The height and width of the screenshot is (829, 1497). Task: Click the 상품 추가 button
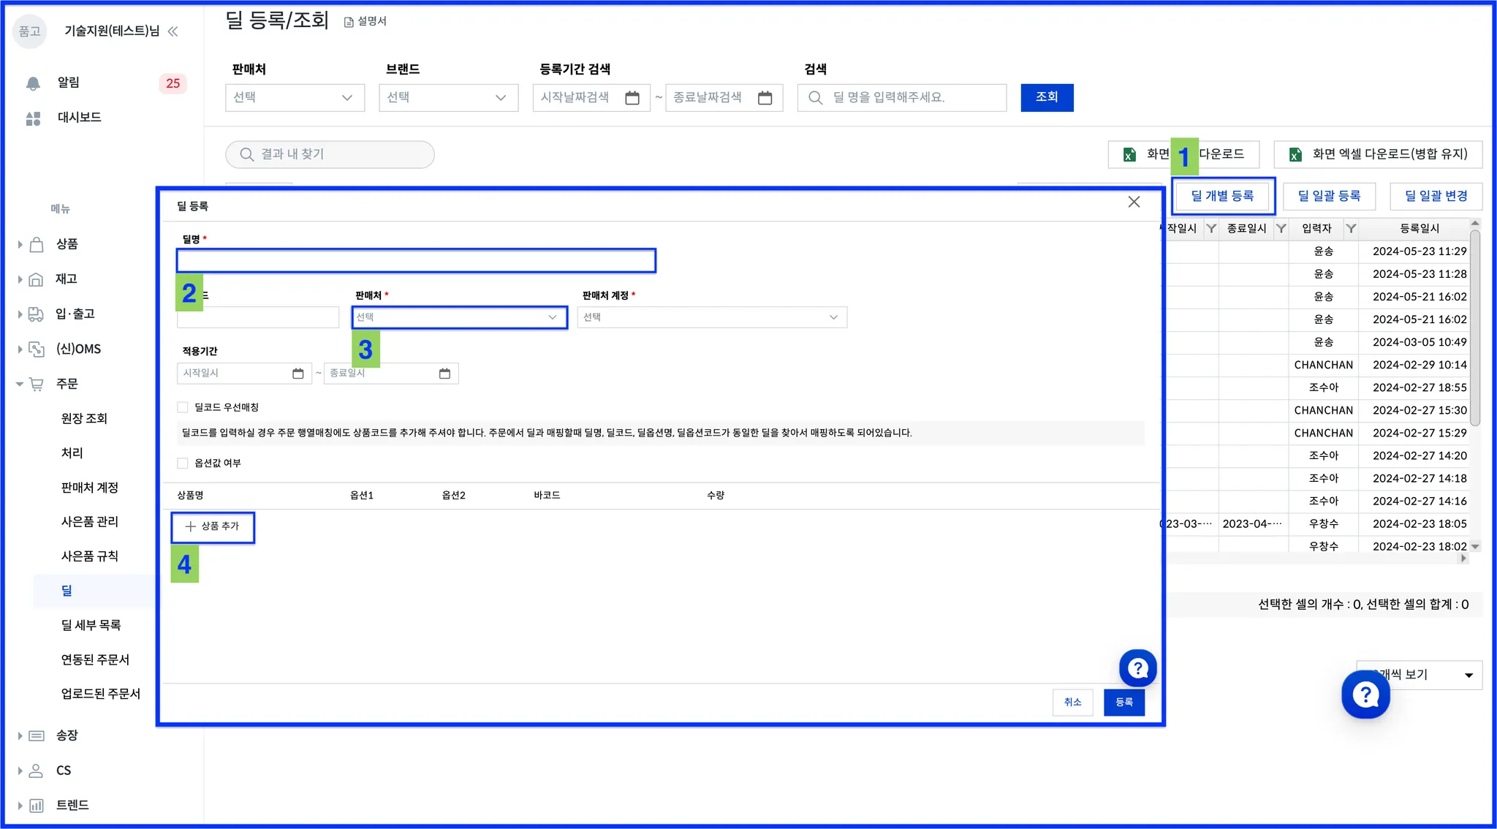(x=213, y=526)
